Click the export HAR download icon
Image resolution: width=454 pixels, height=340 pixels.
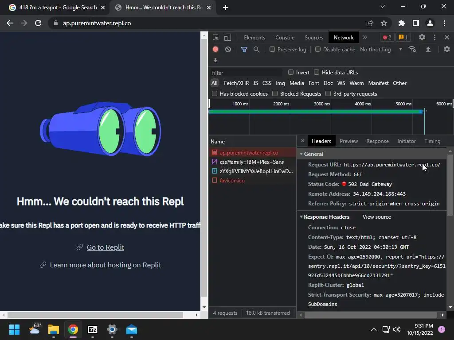(x=215, y=61)
